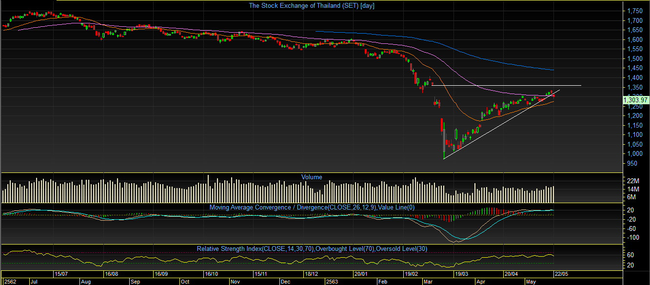The image size is (650, 285).
Task: Click the 'Moving Average Convergence / Divergence' indicator label
Action: tap(312, 207)
